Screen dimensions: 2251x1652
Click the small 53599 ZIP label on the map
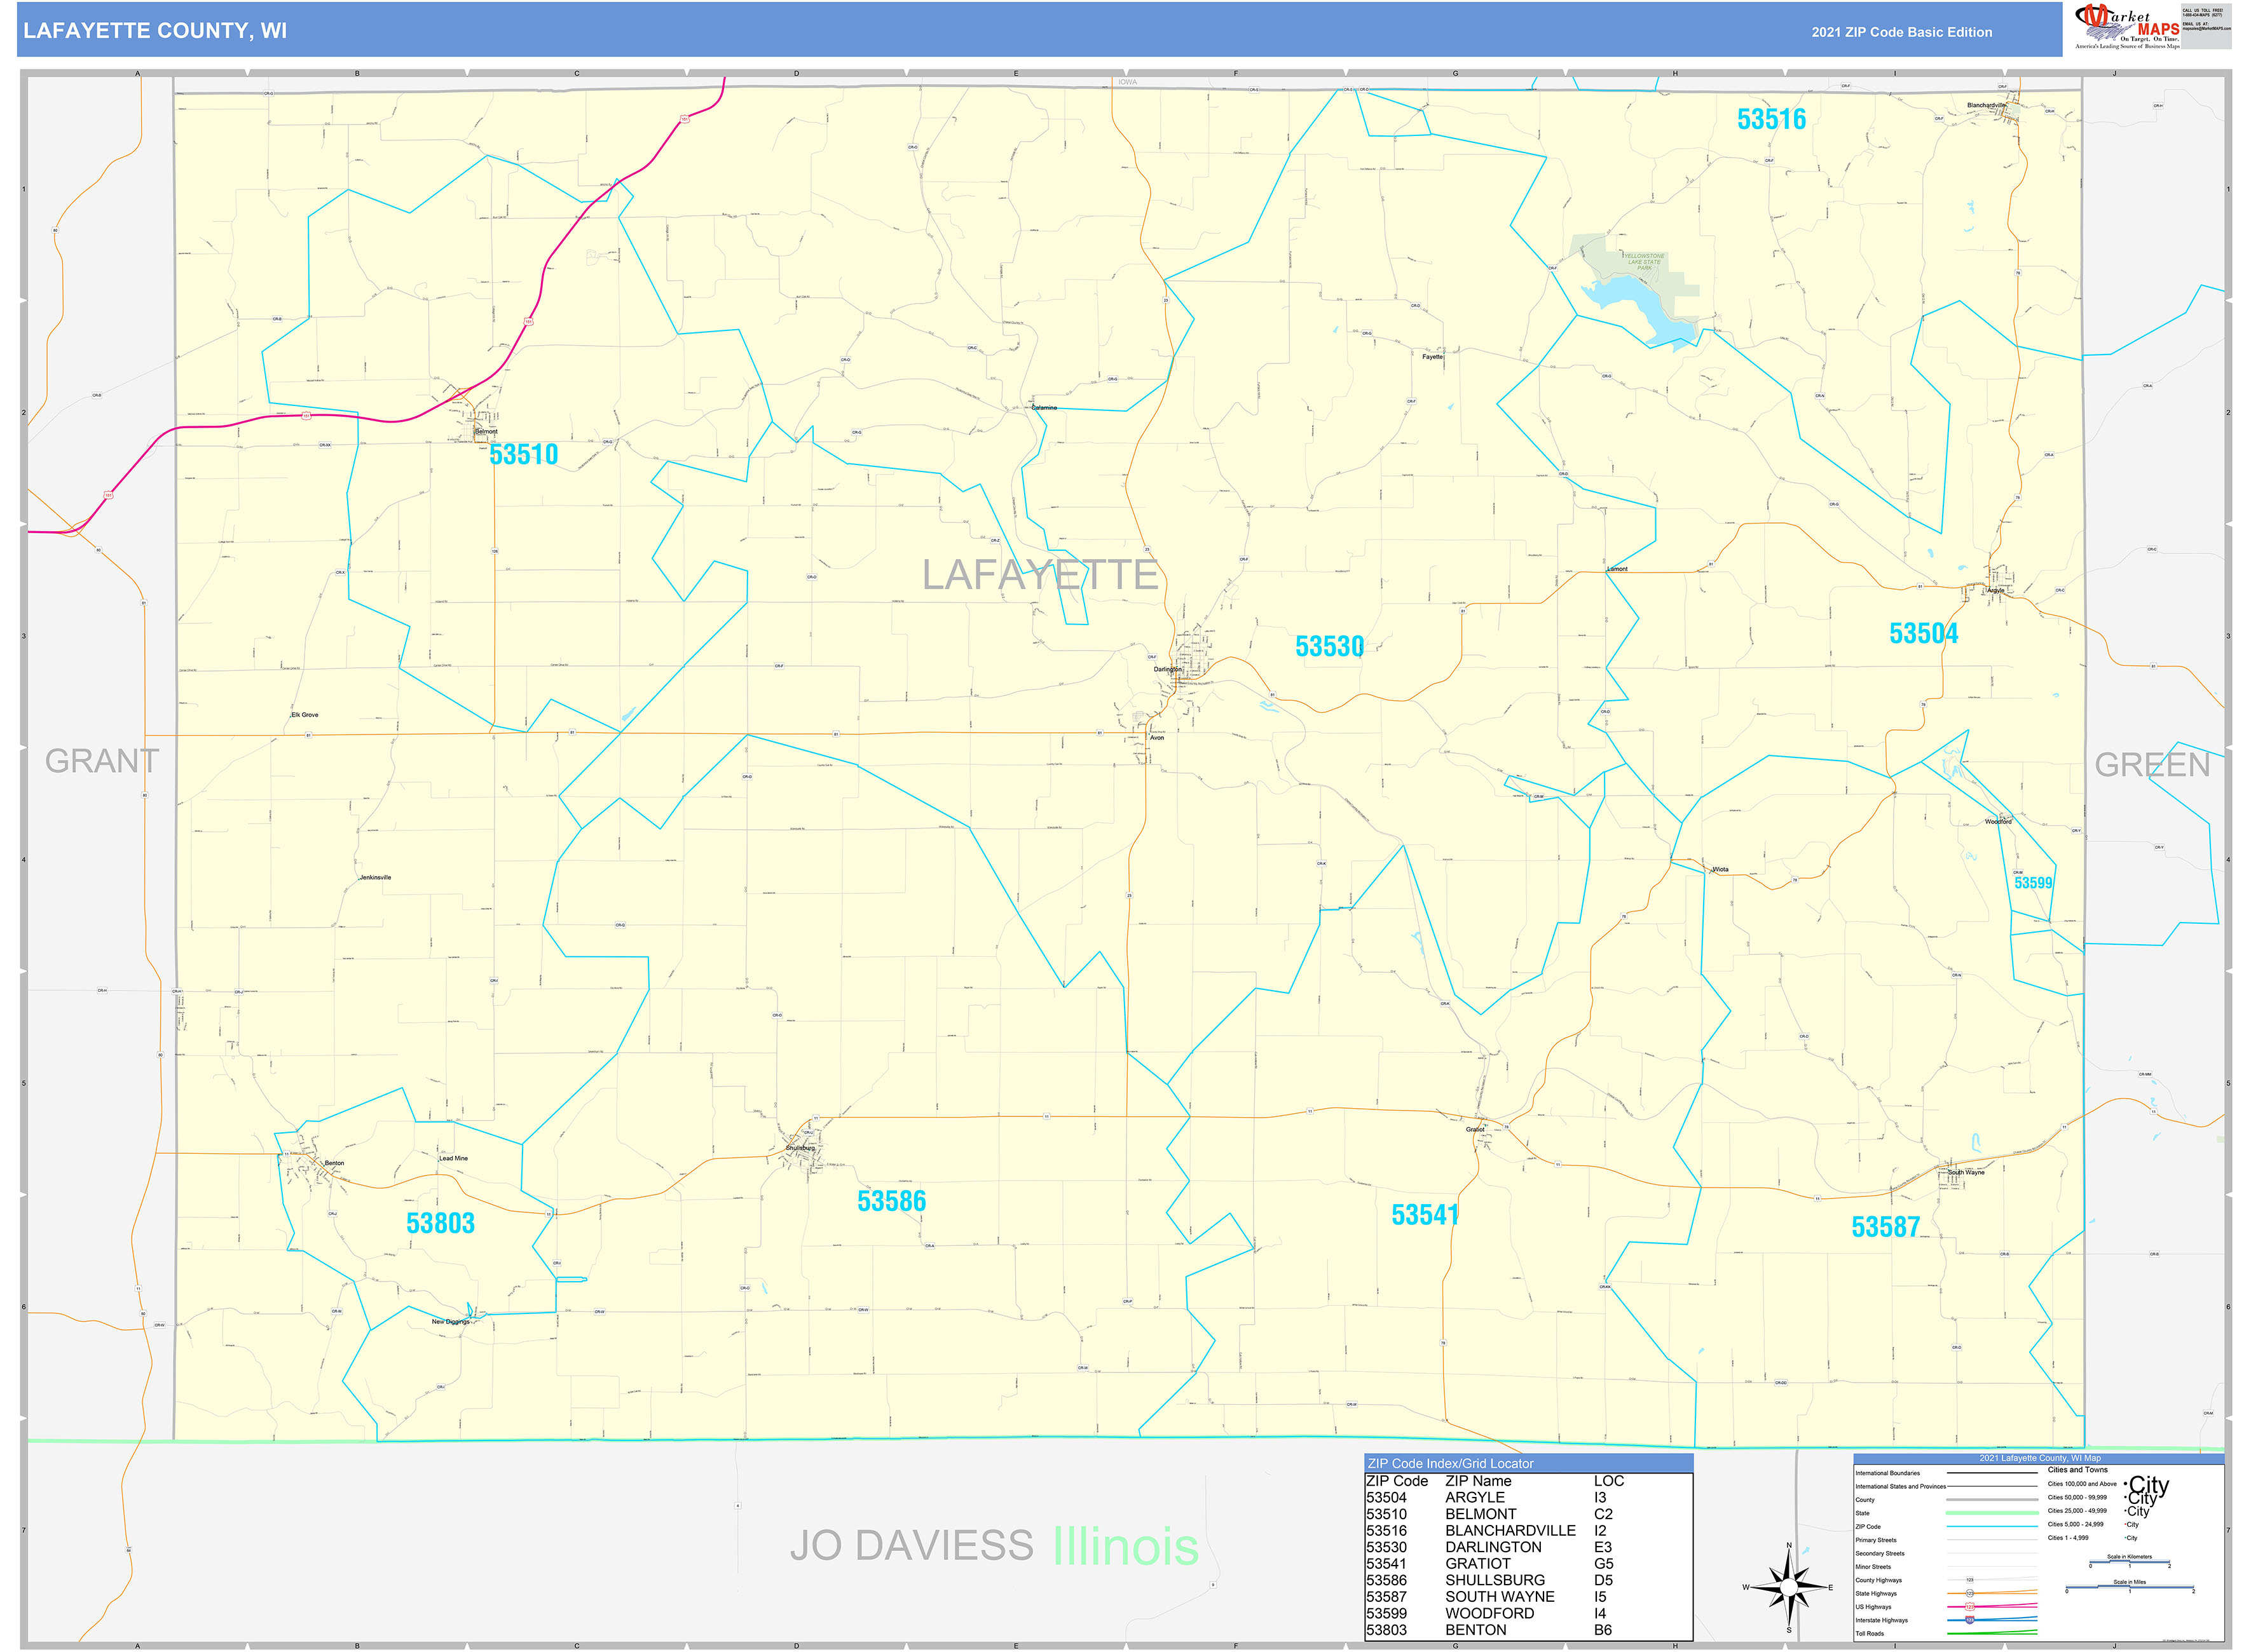pos(2033,883)
